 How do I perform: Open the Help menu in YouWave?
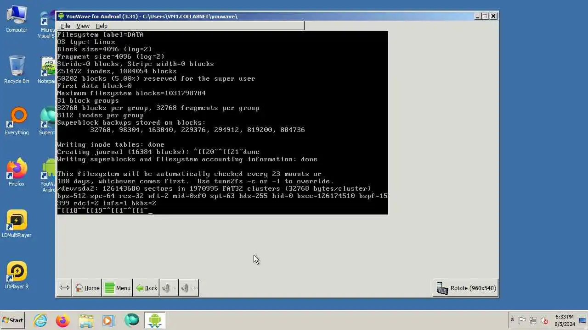click(102, 26)
